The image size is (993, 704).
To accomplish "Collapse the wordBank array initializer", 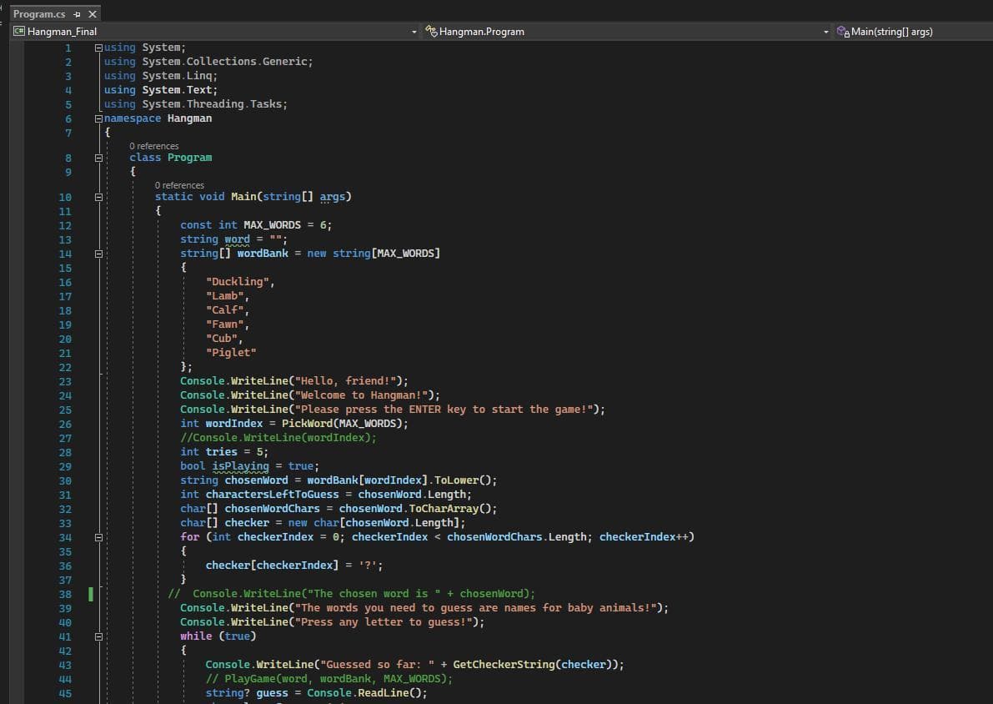I will point(98,254).
